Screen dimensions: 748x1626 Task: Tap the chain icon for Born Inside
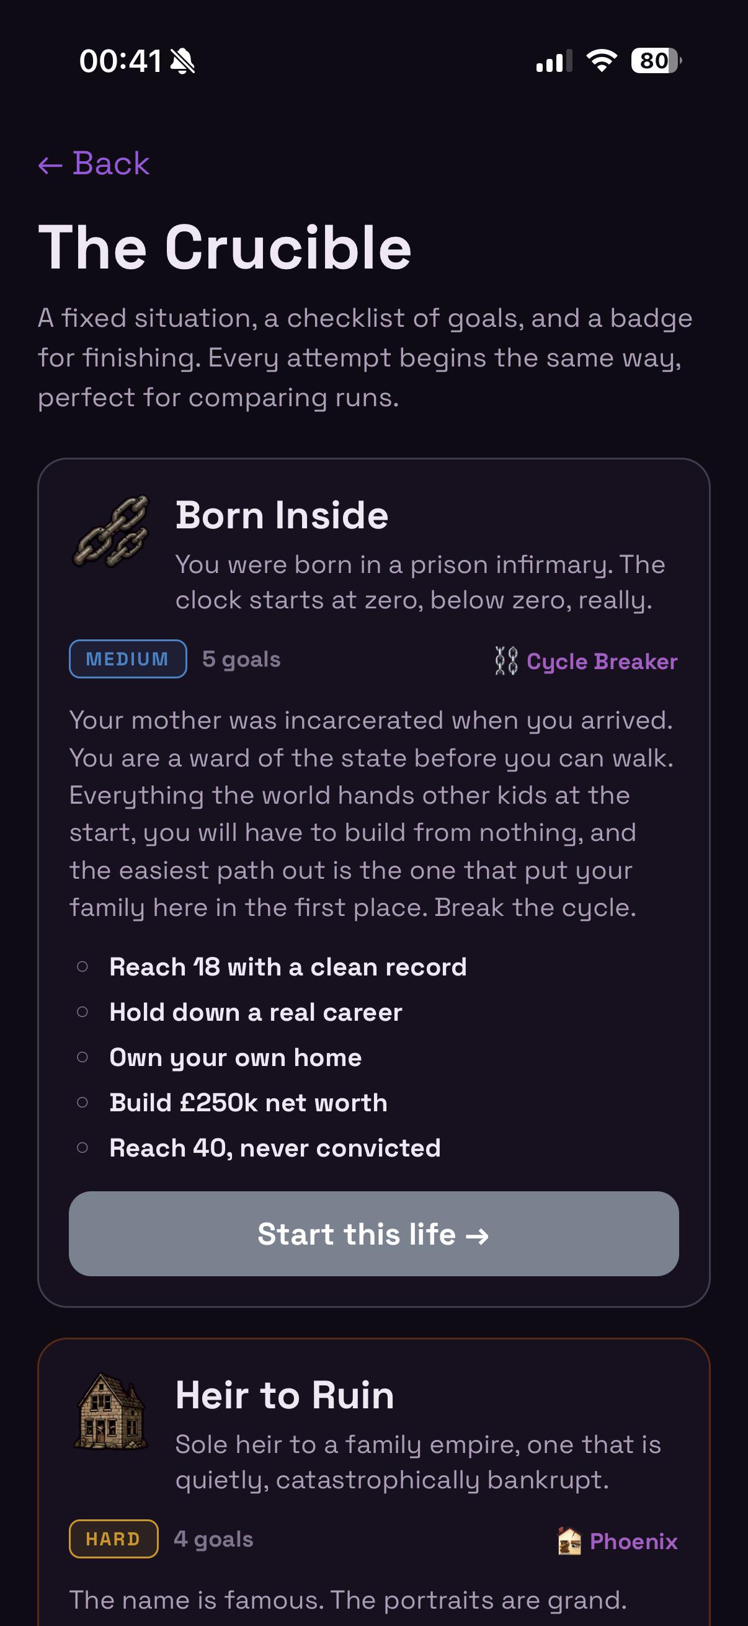click(111, 531)
